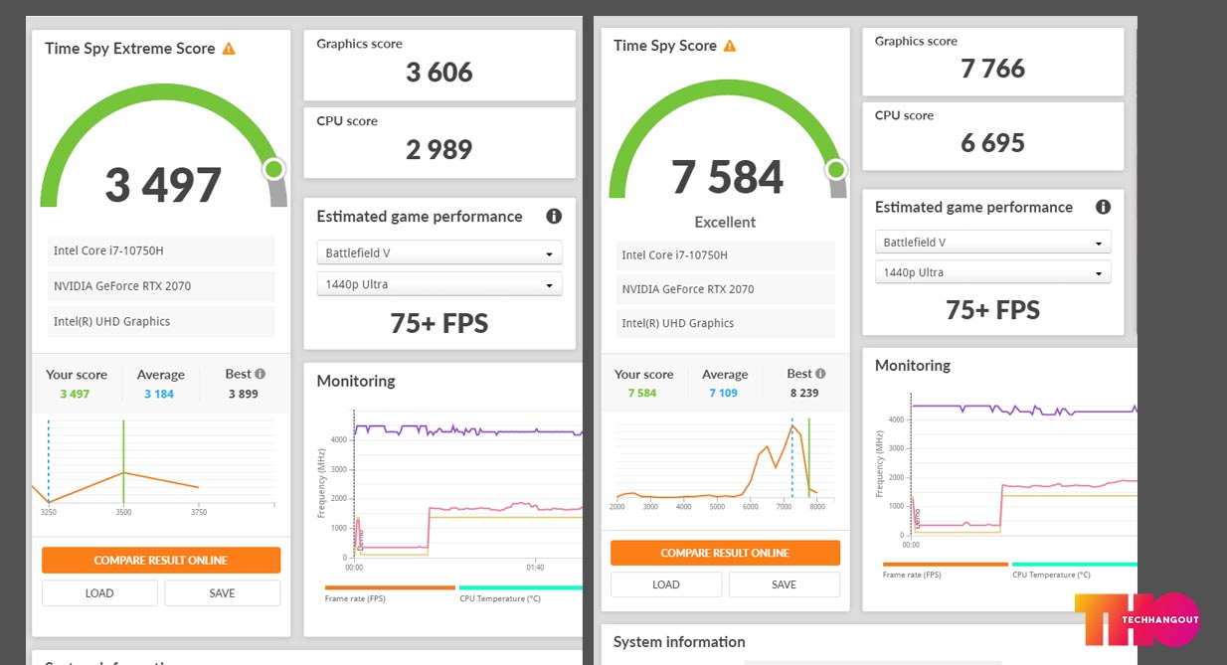Click the Excellent rating label

pos(725,223)
